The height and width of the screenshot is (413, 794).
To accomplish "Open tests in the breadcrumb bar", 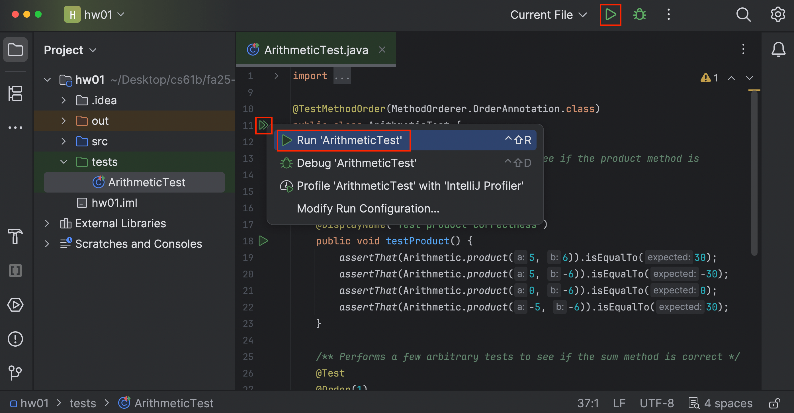I will tap(83, 403).
